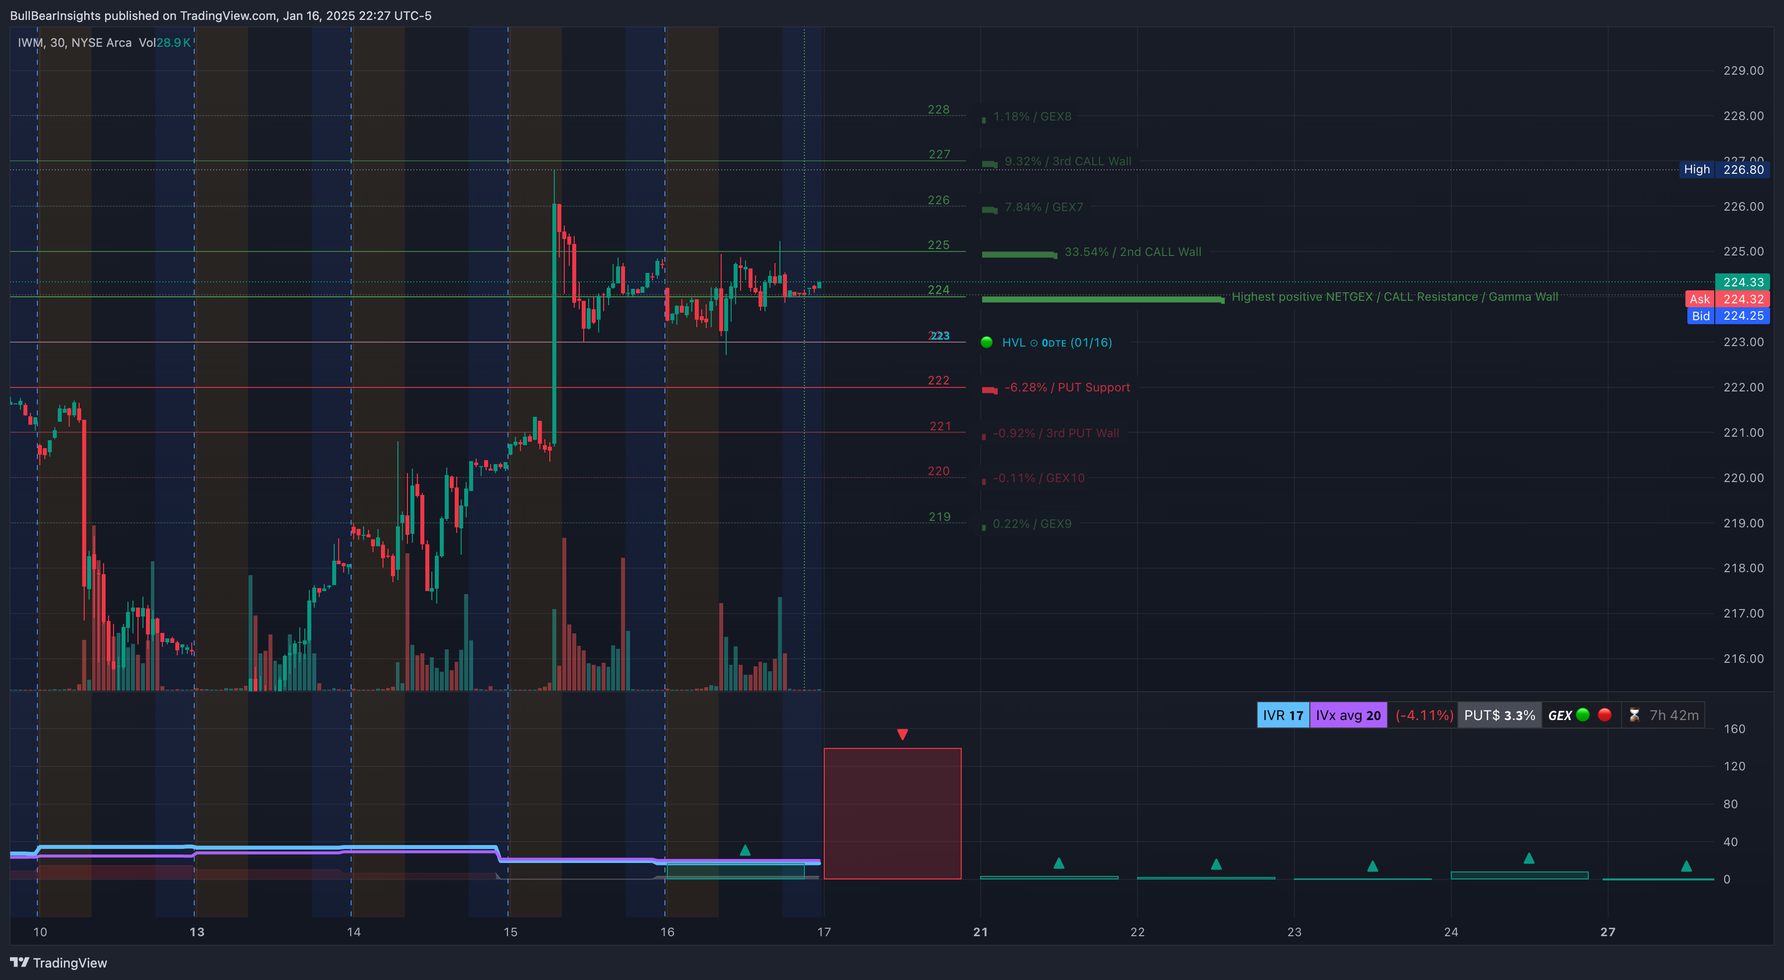Click the IWM, 30, NYSE Arca symbol label
The image size is (1784, 980).
pos(74,42)
